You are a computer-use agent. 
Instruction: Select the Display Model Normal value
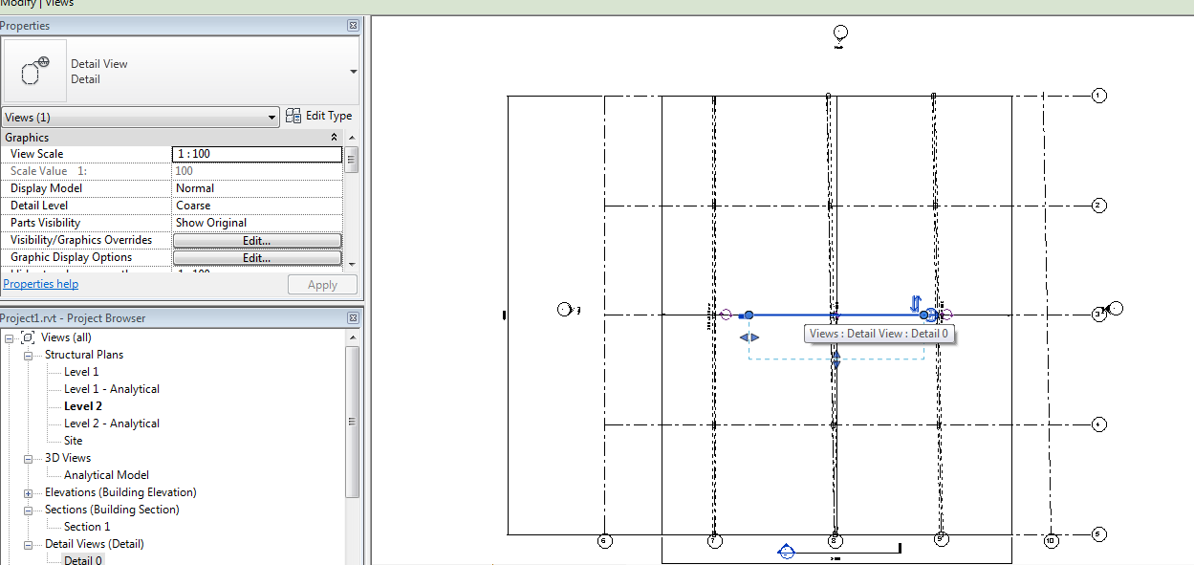tap(256, 188)
